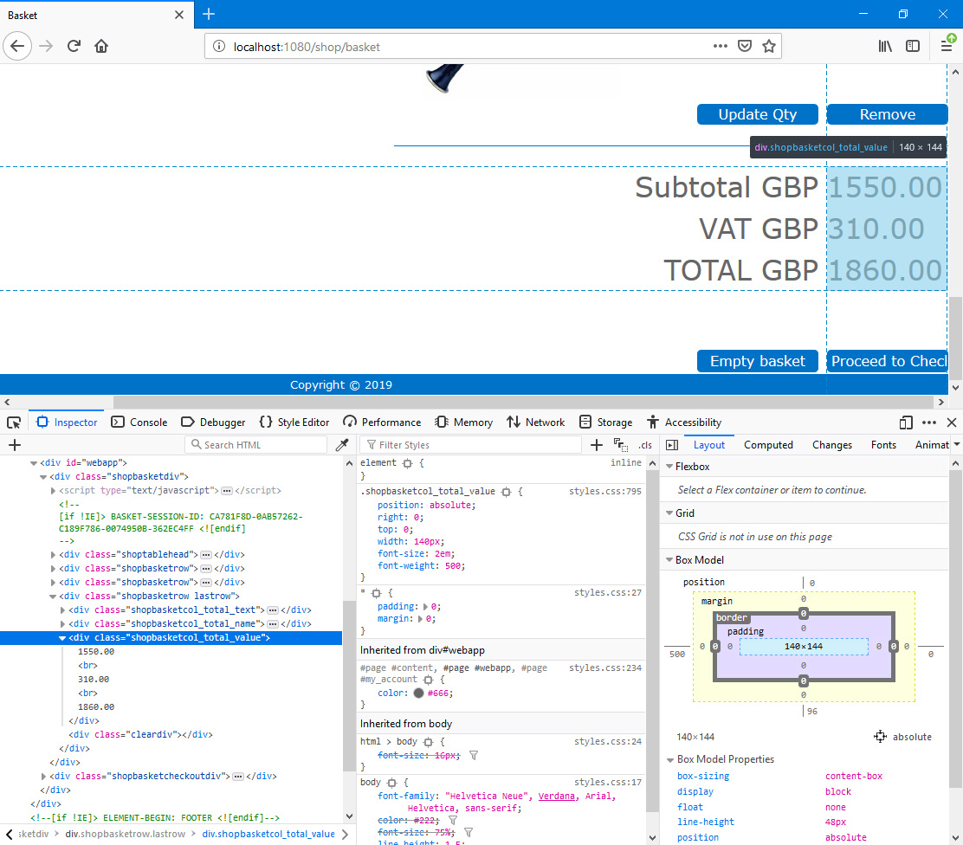
Task: Focus the Search HTML field
Action: 256,445
